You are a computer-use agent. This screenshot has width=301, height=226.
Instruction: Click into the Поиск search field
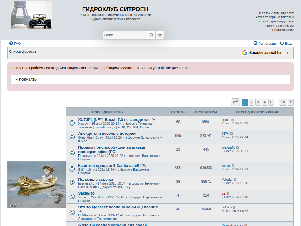(125, 35)
